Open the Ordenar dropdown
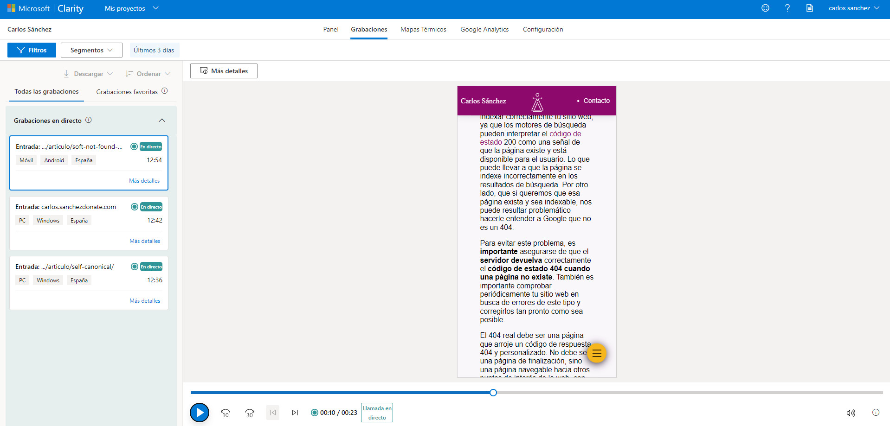This screenshot has width=890, height=426. pos(148,74)
